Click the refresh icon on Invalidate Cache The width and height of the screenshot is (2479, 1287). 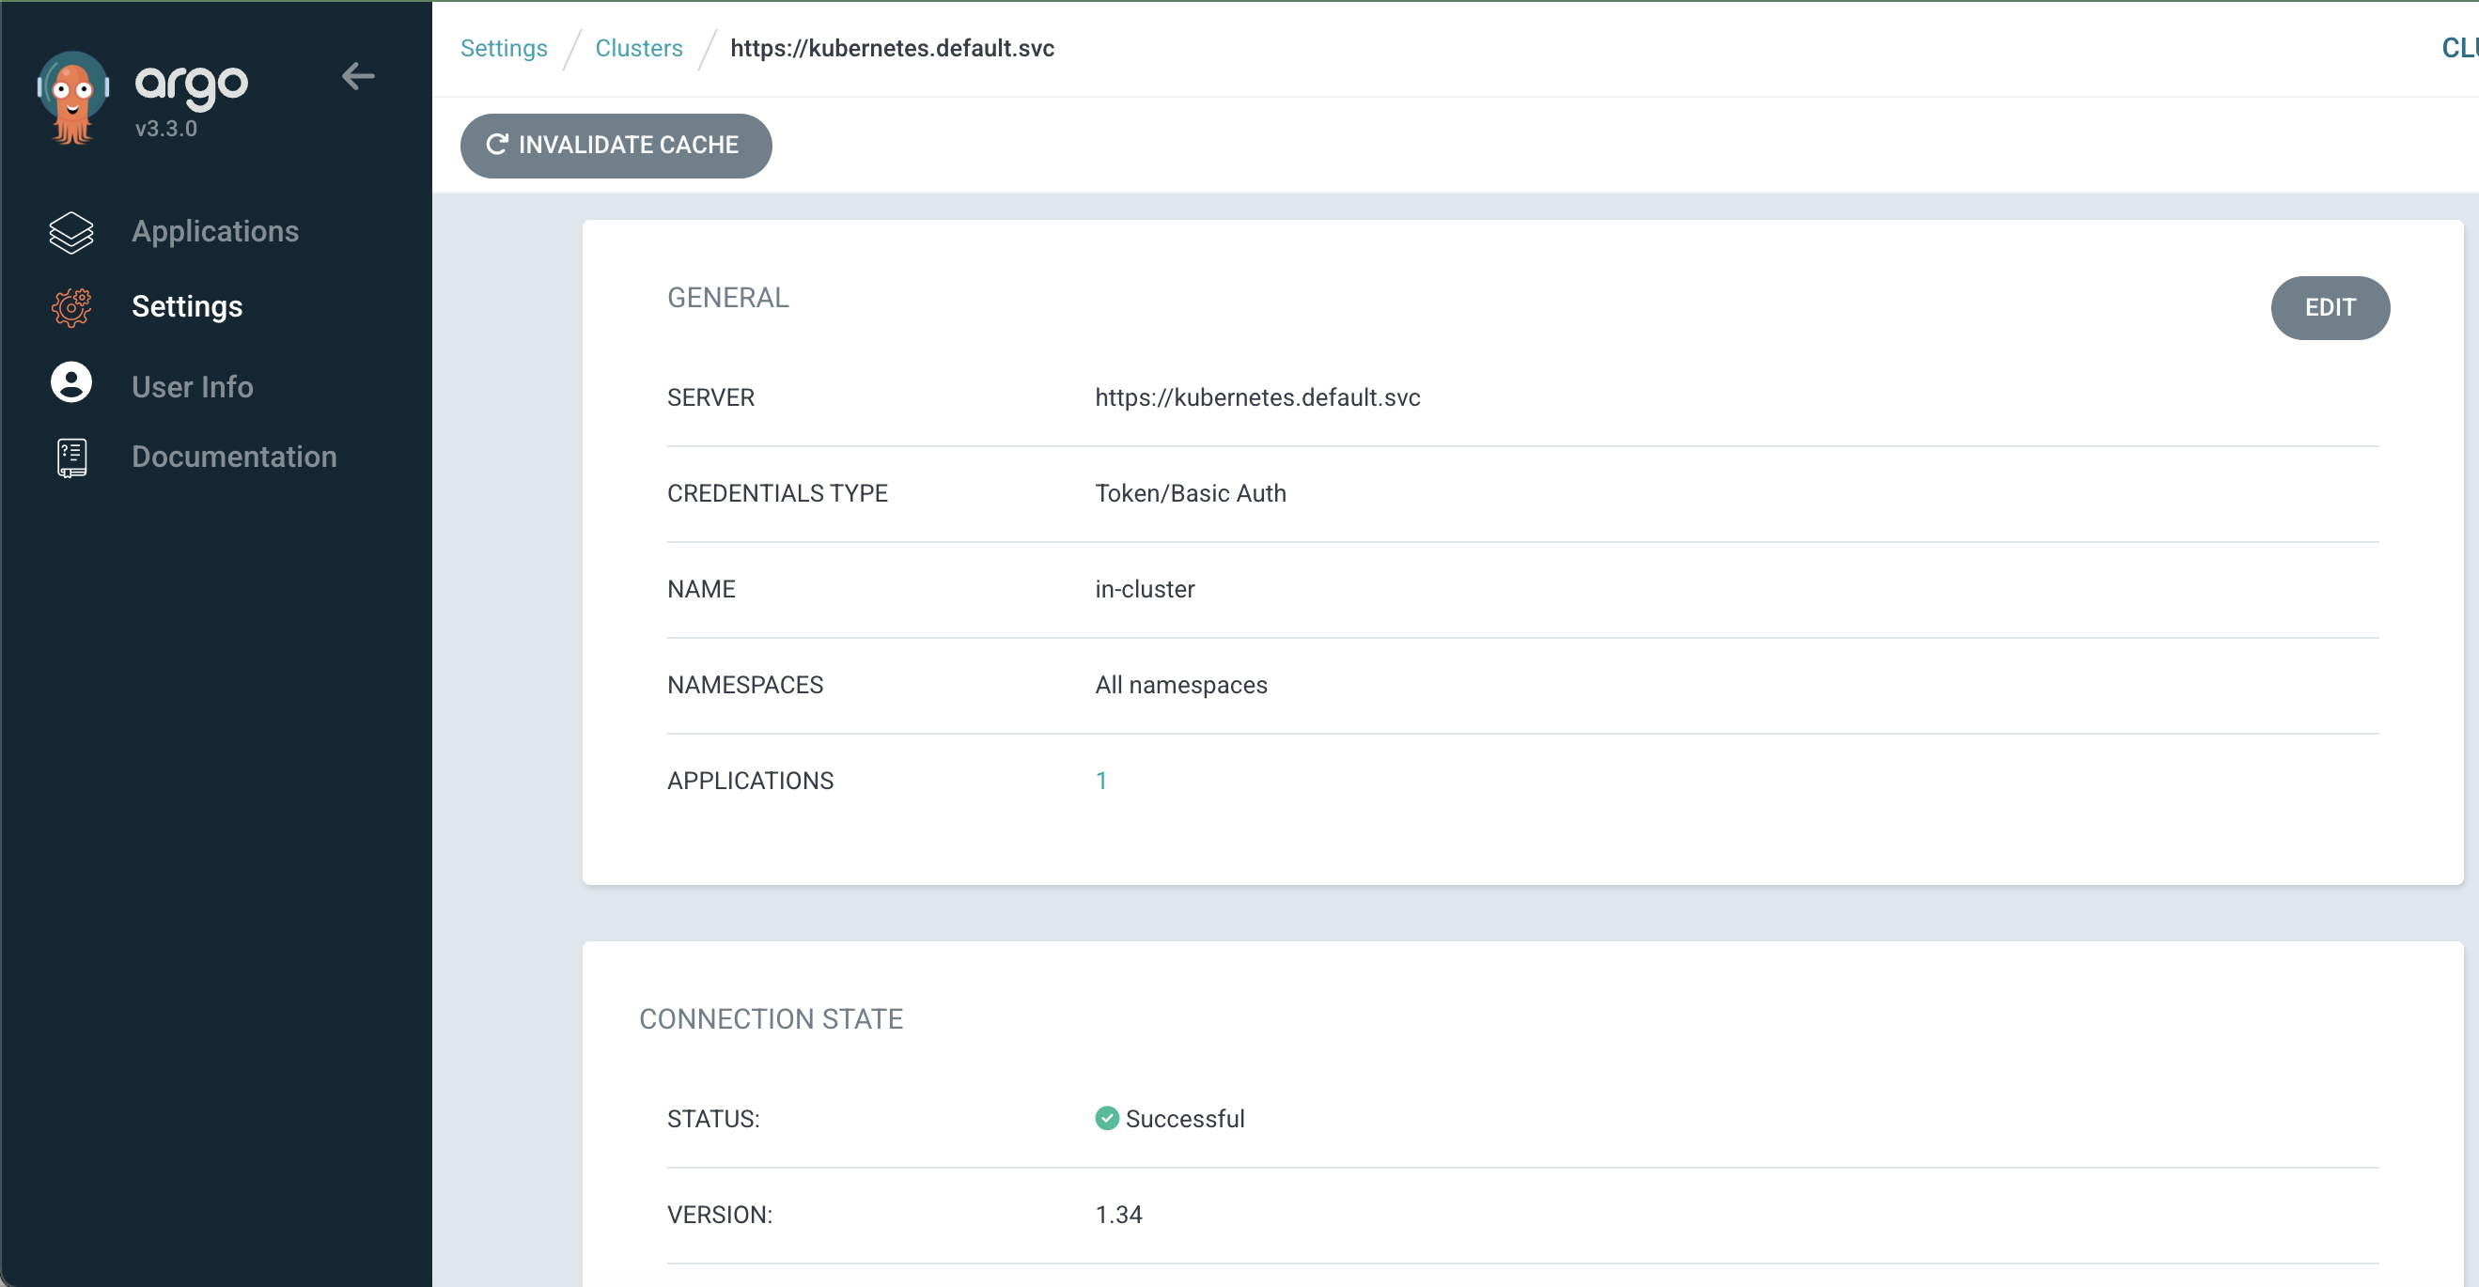coord(496,145)
